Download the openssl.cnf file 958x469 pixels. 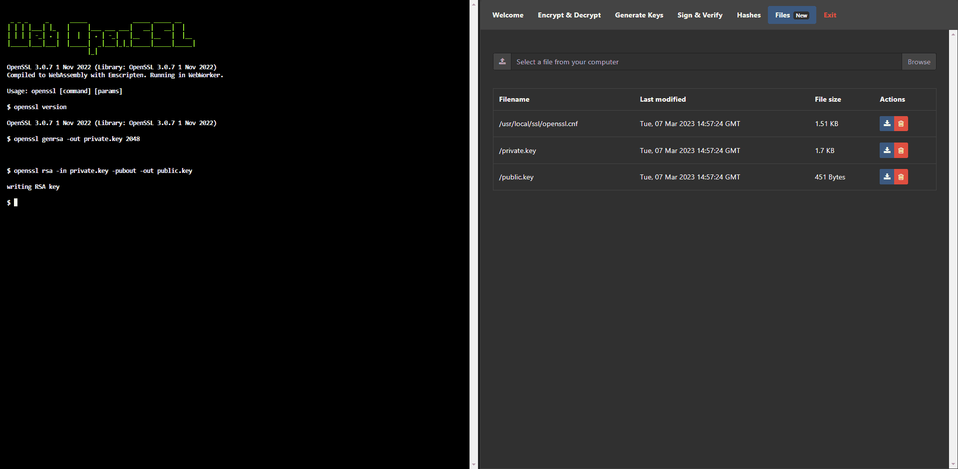tap(887, 124)
